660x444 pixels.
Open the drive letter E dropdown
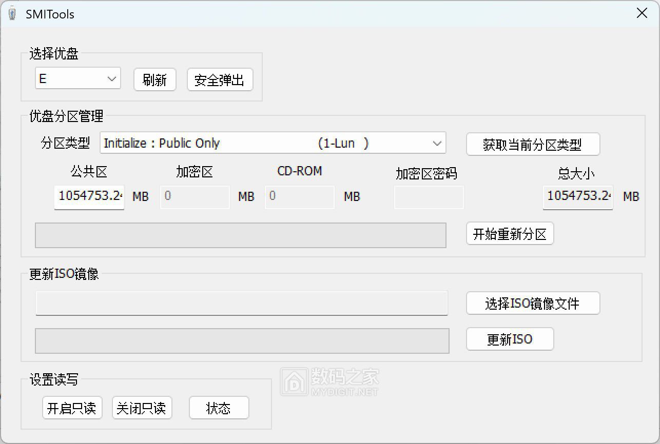tap(77, 79)
